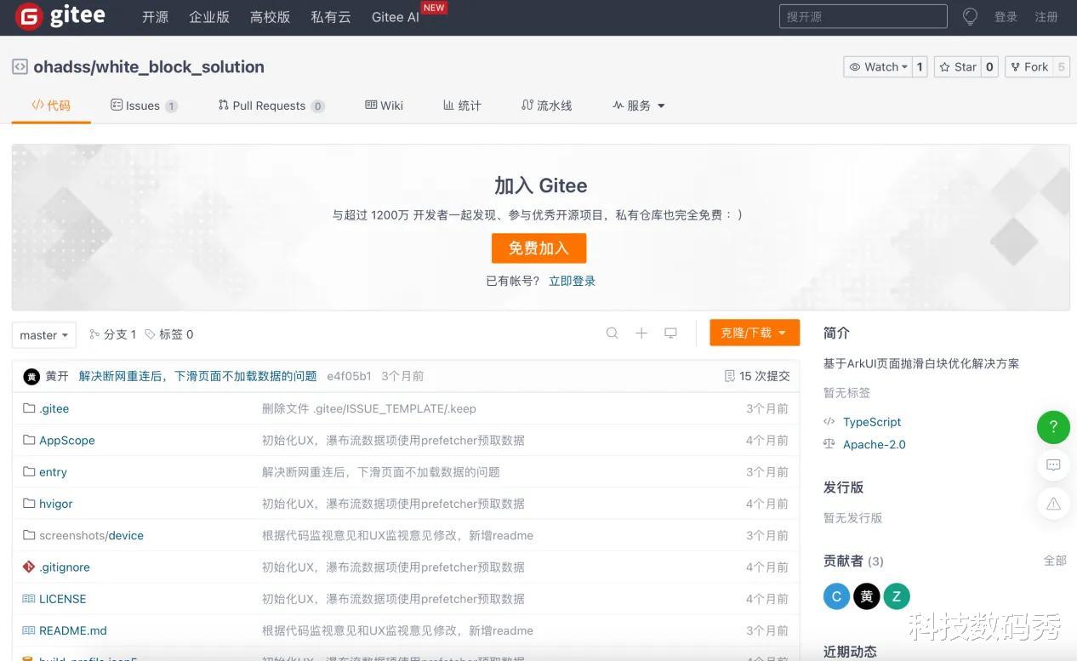Open the floating help question-mark icon
1077x661 pixels.
pos(1053,427)
